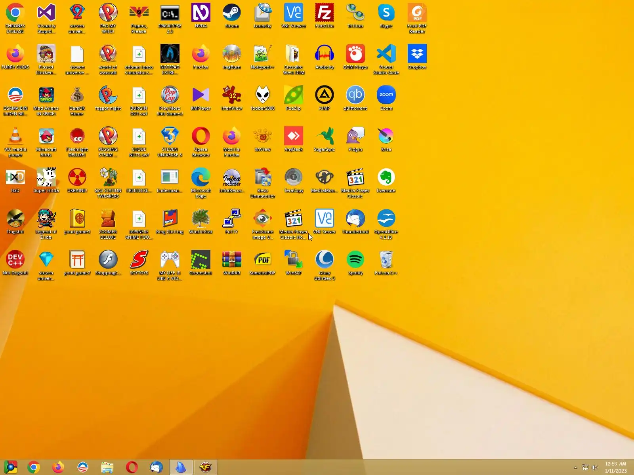
Task: Open Skype from the desktop
Action: click(x=386, y=16)
